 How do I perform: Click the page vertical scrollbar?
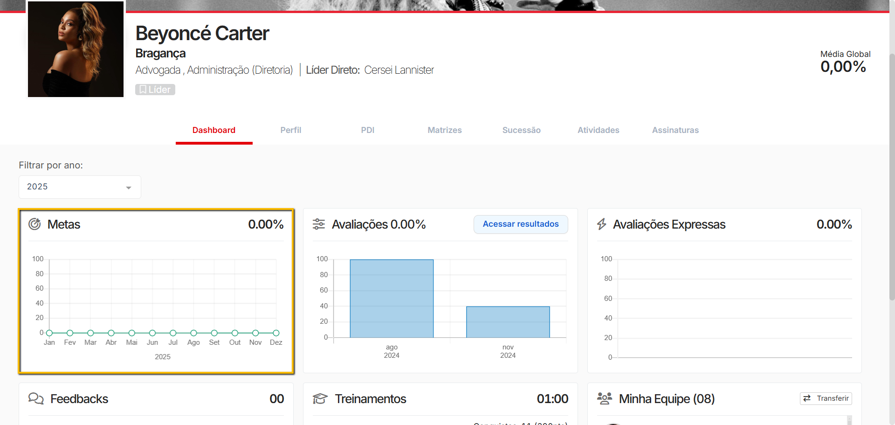pyautogui.click(x=892, y=177)
